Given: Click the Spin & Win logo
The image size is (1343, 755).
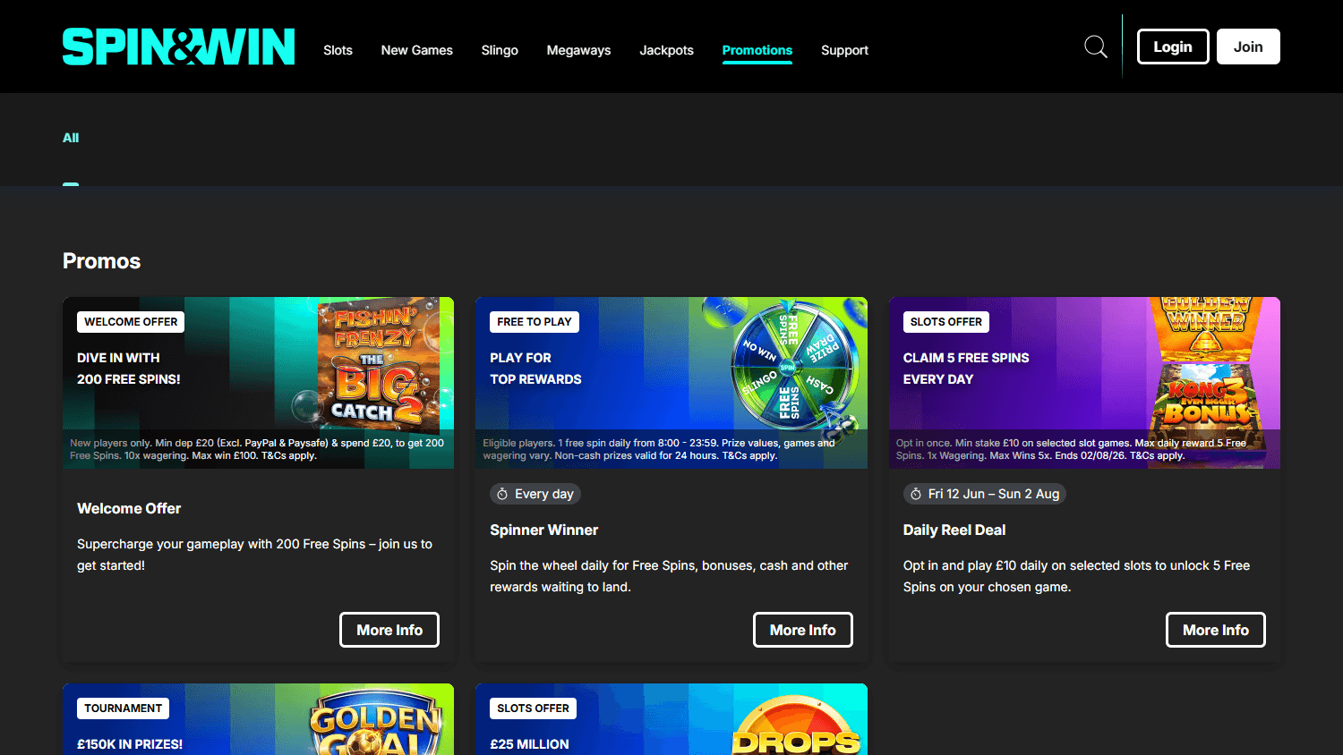Looking at the screenshot, I should [178, 47].
